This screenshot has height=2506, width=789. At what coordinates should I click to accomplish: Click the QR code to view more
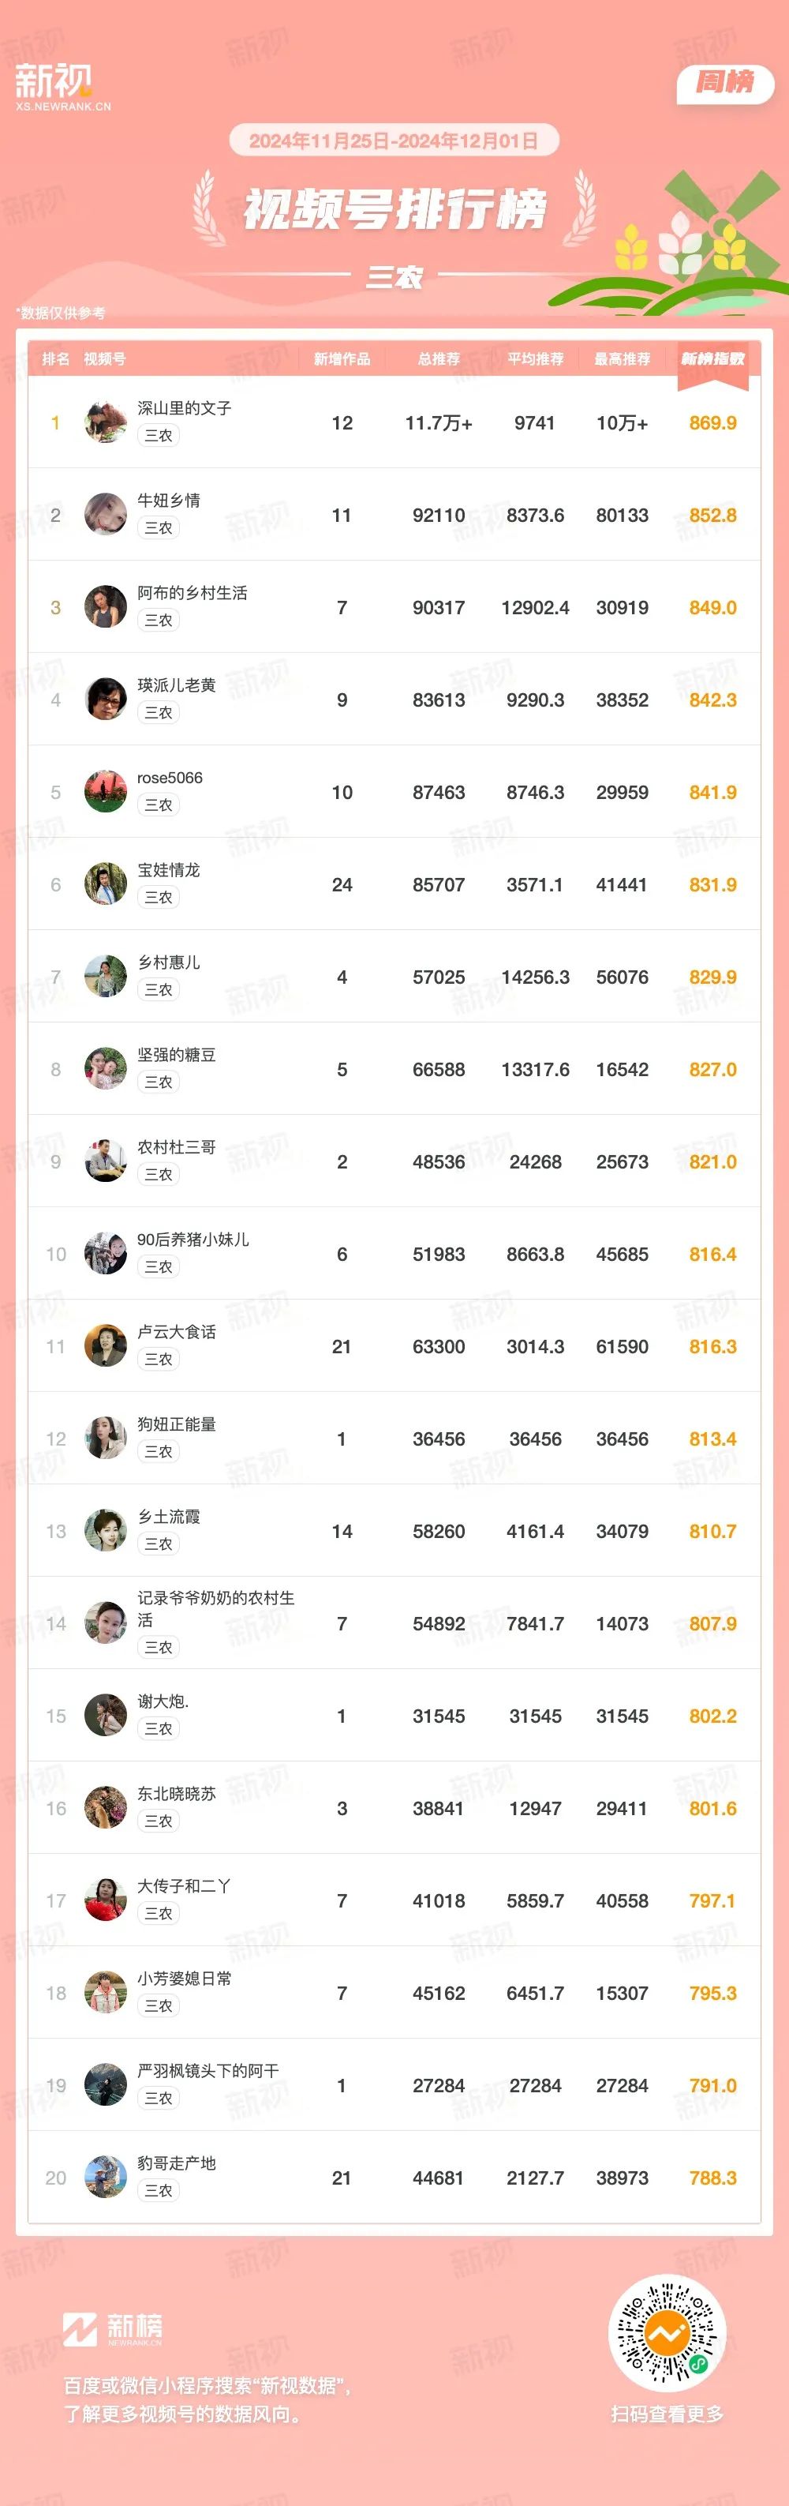point(667,2333)
